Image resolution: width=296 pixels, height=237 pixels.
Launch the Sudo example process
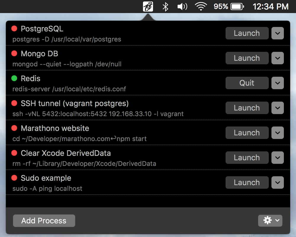coord(247,182)
